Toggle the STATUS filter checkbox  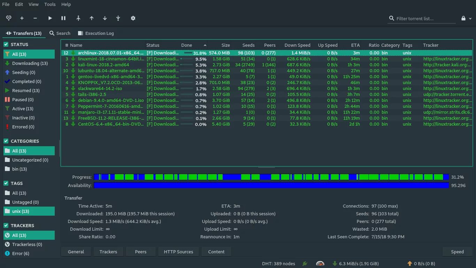(x=6, y=44)
